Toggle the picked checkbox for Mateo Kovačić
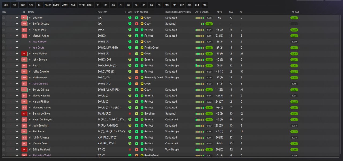 click(3, 96)
